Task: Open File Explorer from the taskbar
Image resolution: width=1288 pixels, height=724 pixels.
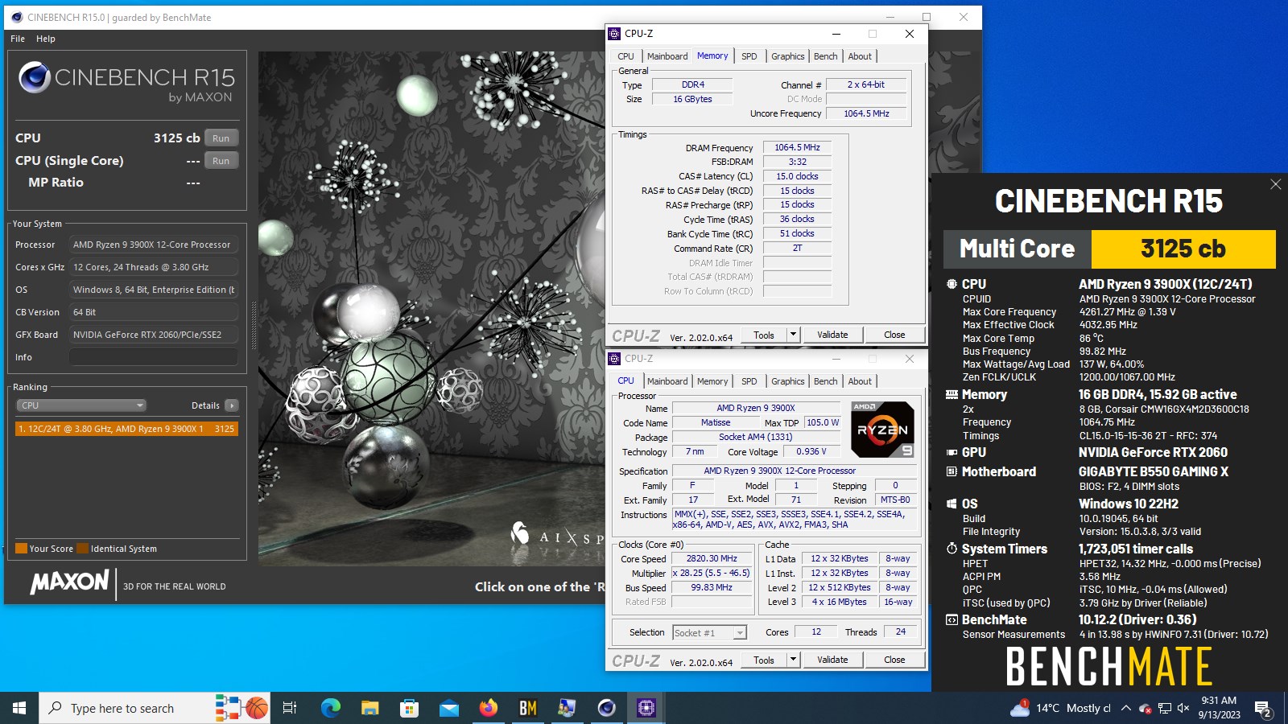Action: (369, 708)
